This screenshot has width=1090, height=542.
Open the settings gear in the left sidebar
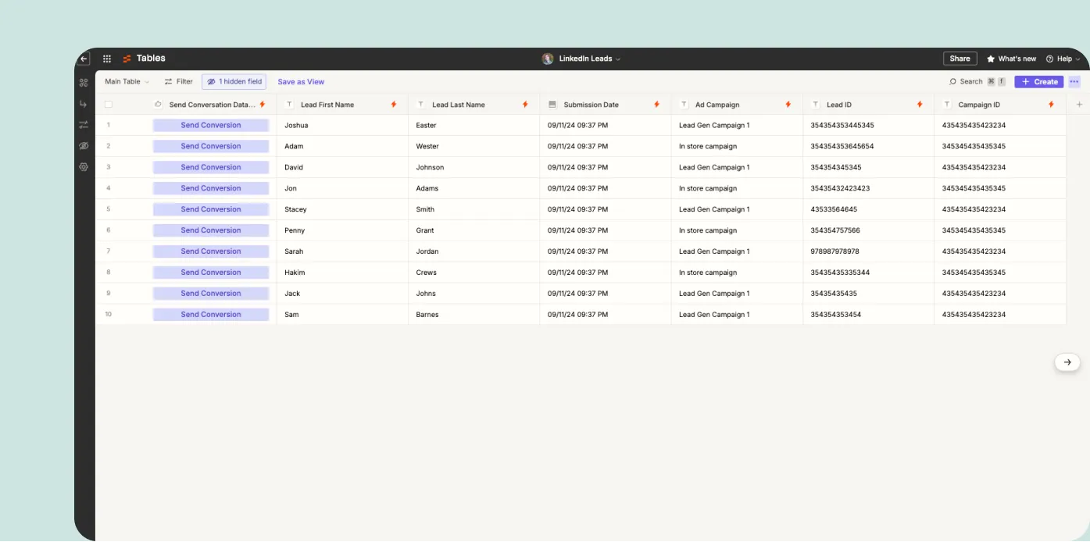pos(84,167)
